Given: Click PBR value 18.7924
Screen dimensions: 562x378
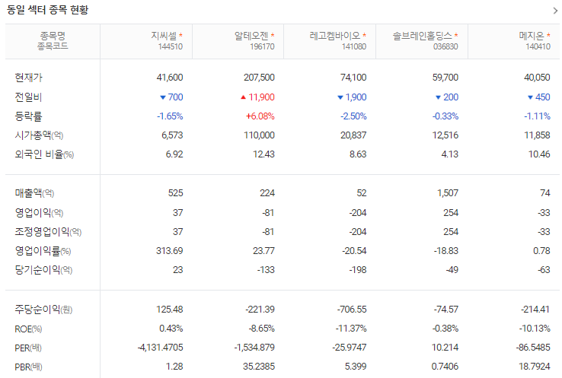Looking at the screenshot, I should (535, 367).
